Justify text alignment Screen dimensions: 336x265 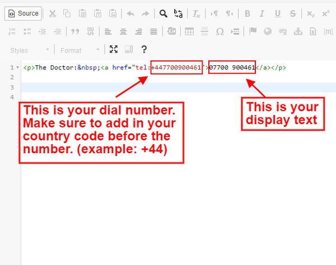click(153, 32)
